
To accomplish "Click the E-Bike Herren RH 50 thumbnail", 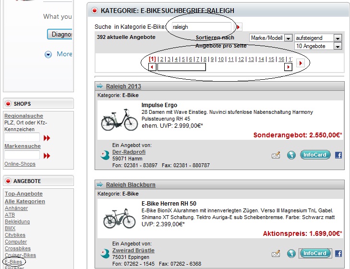I will (119, 218).
